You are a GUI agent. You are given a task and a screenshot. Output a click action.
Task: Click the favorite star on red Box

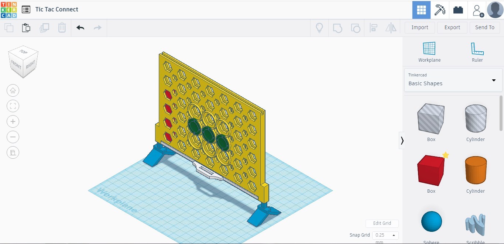pyautogui.click(x=446, y=155)
